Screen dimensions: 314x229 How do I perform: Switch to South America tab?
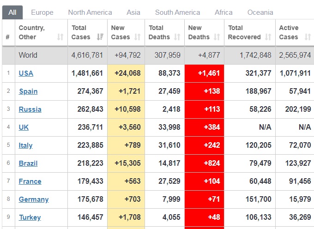177,12
